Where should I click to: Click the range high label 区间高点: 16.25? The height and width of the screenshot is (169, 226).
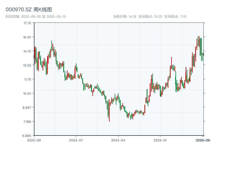click(150, 17)
